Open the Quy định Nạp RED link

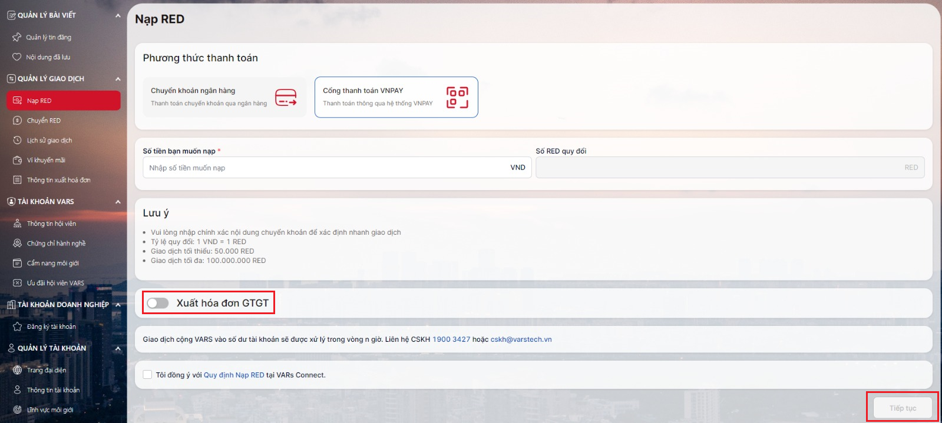[x=234, y=375]
